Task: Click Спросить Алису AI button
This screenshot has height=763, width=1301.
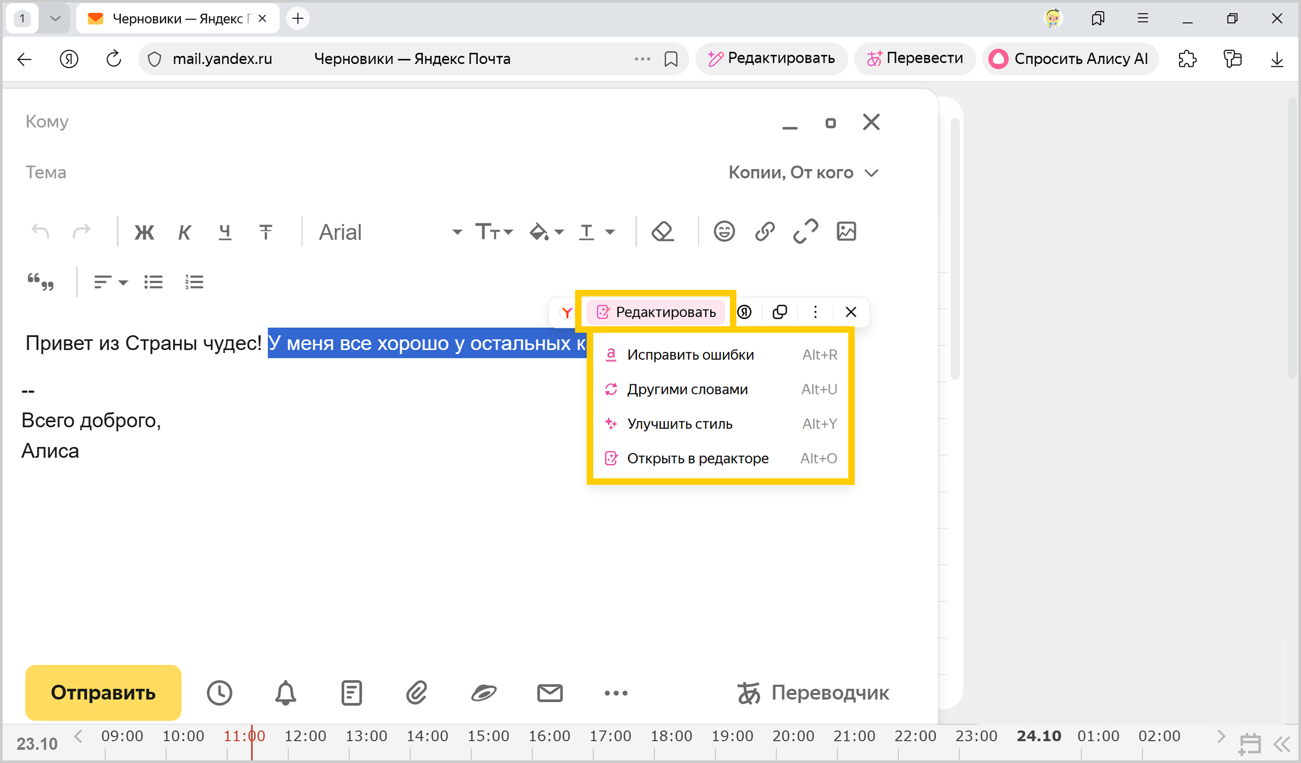Action: click(1070, 59)
